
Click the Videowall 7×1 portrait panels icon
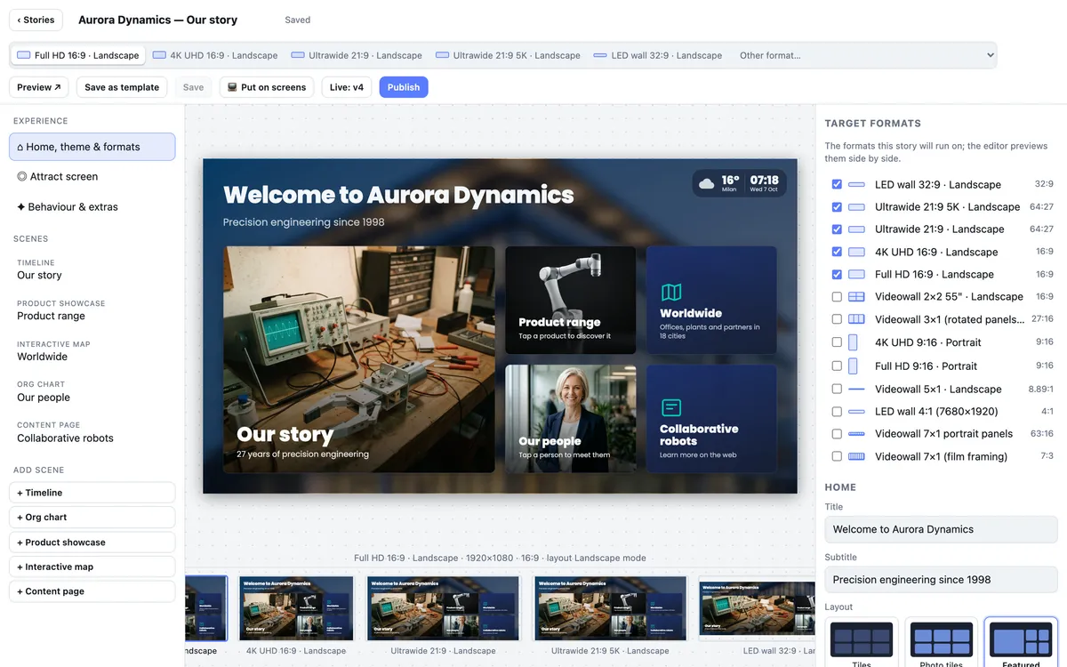point(856,434)
